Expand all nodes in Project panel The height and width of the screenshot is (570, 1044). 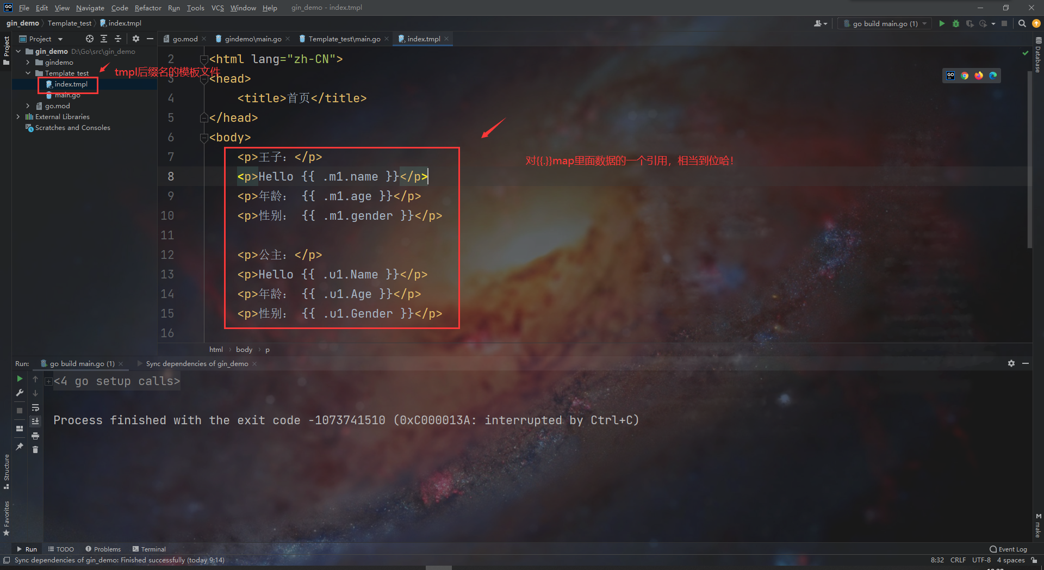(x=104, y=39)
